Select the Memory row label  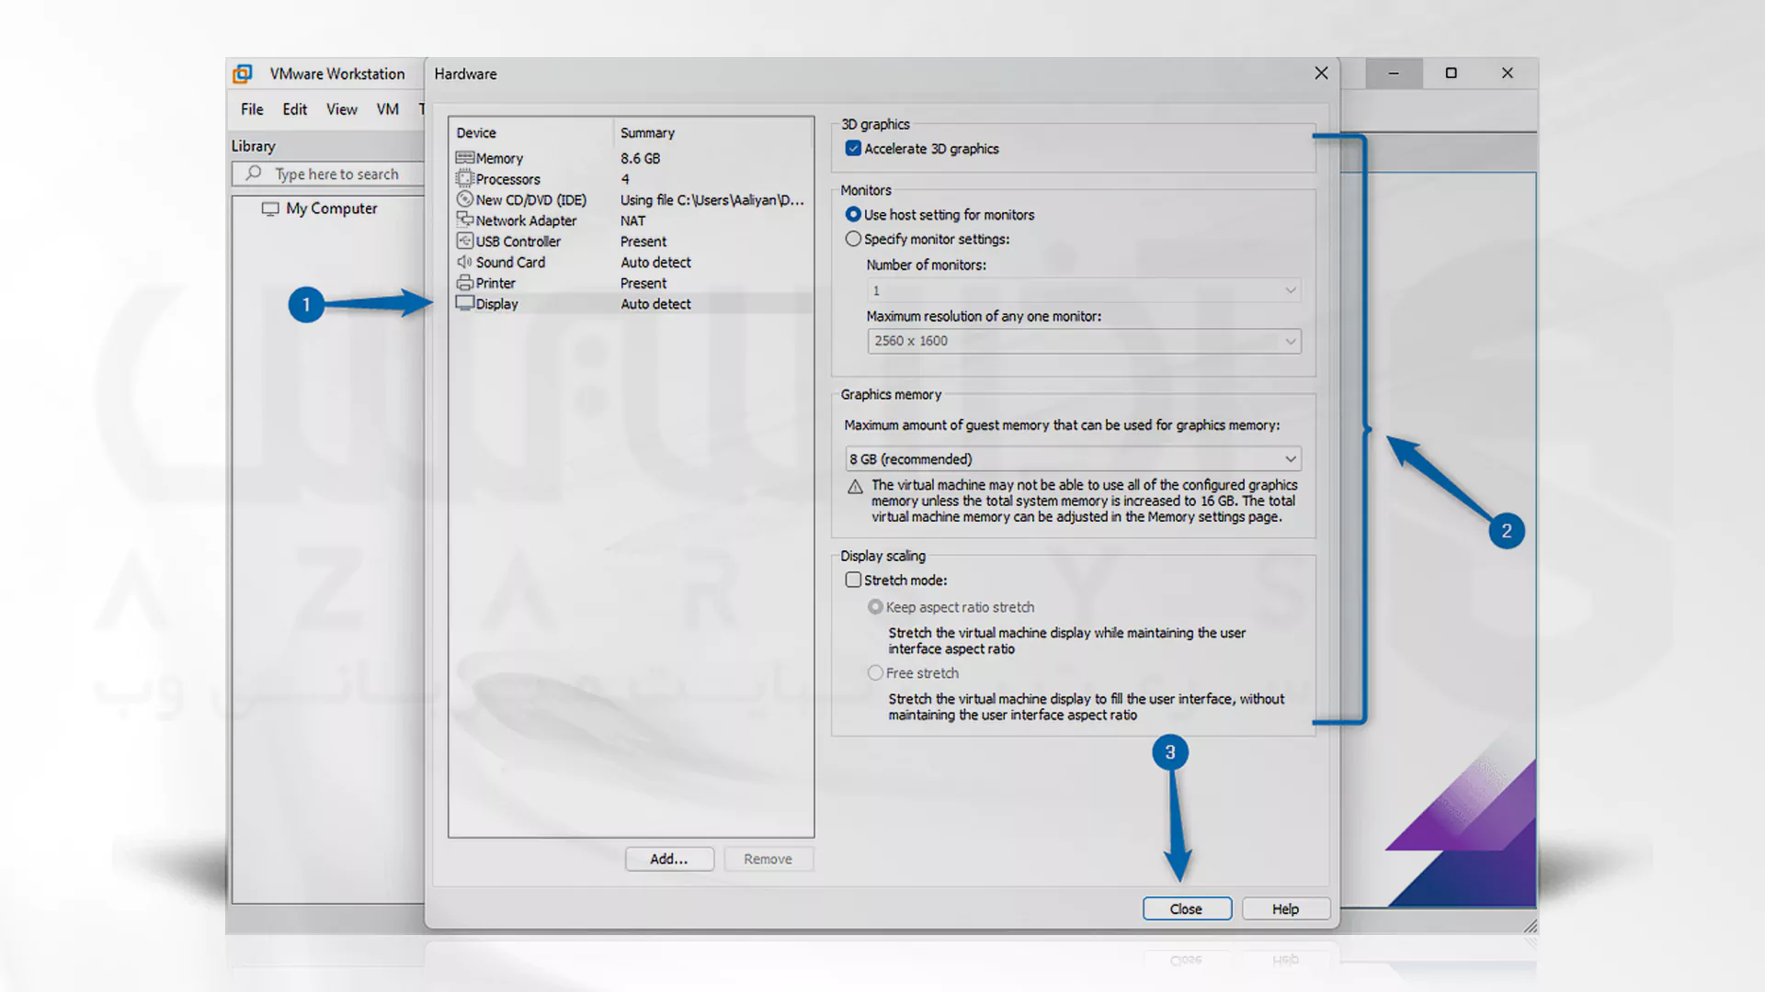499,158
